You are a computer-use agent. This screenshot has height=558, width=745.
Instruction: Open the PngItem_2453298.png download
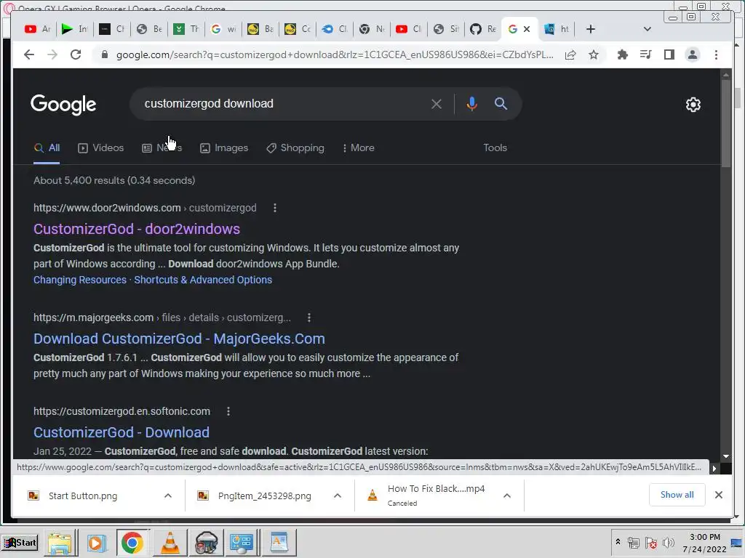point(265,496)
